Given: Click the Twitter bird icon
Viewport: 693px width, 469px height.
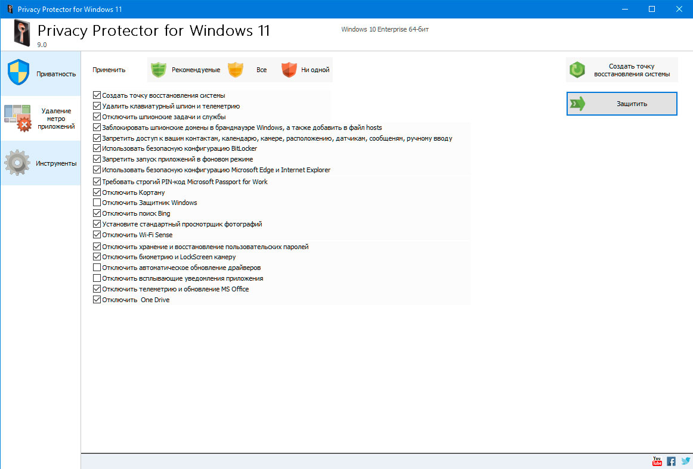Looking at the screenshot, I should tap(686, 461).
